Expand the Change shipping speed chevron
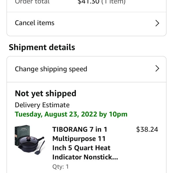This screenshot has width=173, height=173. coord(157,69)
